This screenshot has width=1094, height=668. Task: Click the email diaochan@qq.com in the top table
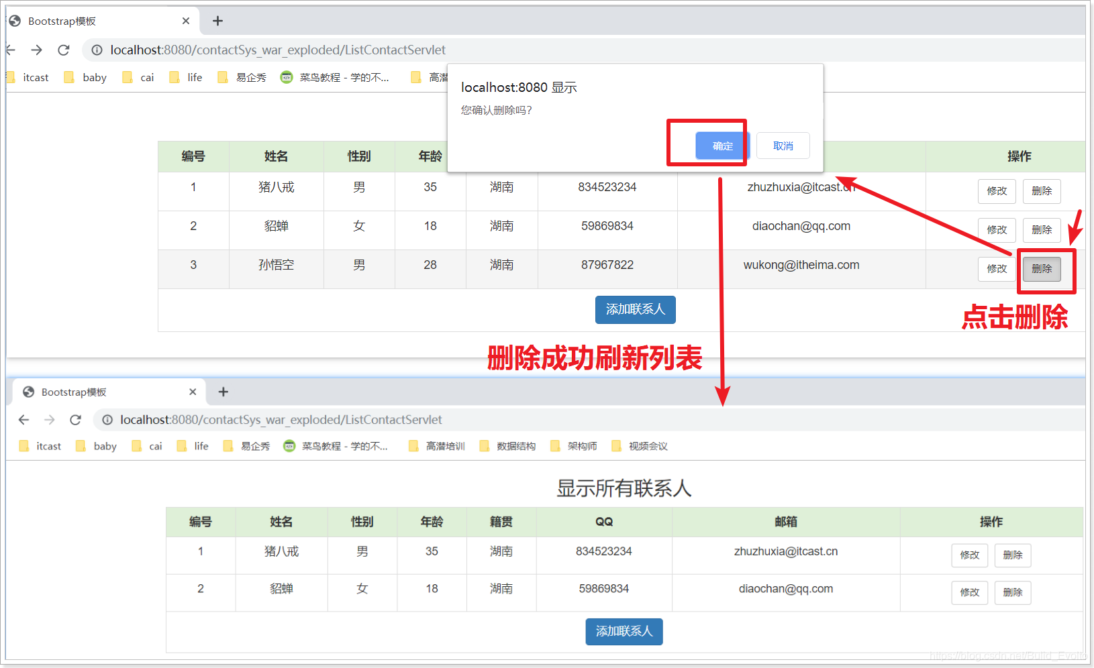coord(801,226)
